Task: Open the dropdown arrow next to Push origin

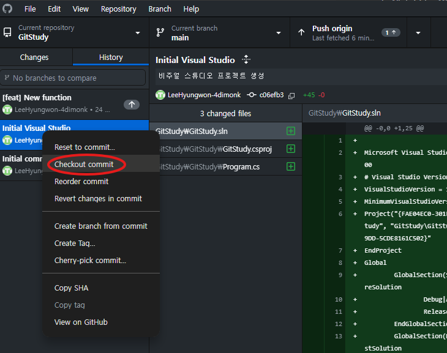Action: [x=418, y=33]
